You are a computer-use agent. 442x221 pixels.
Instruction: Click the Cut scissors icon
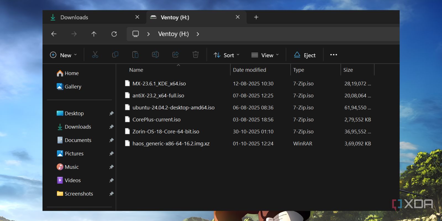tap(95, 55)
